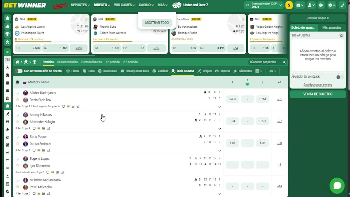Toggle Con retransmisión en directo switch
The width and height of the screenshot is (350, 197).
click(19, 71)
